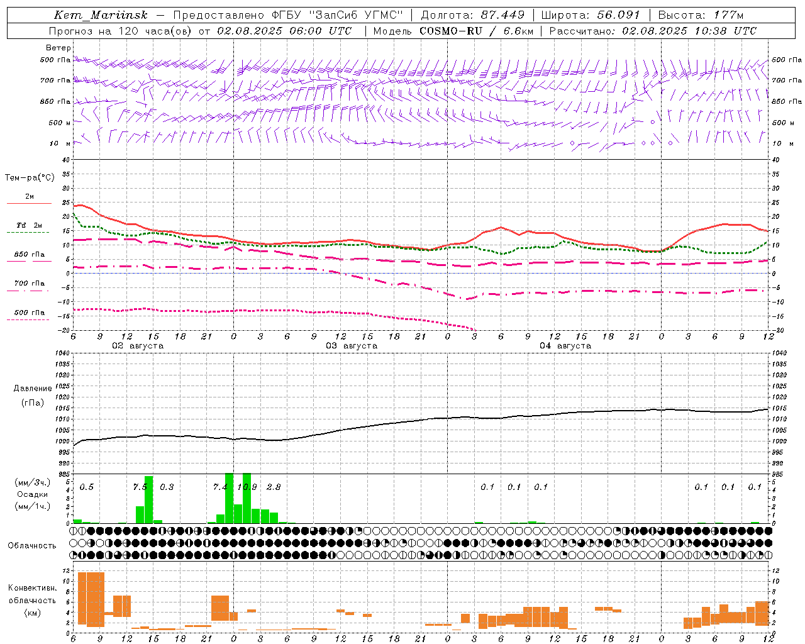The height and width of the screenshot is (644, 805).
Task: Click the Kem_Mariinsk station title
Action: tap(101, 15)
